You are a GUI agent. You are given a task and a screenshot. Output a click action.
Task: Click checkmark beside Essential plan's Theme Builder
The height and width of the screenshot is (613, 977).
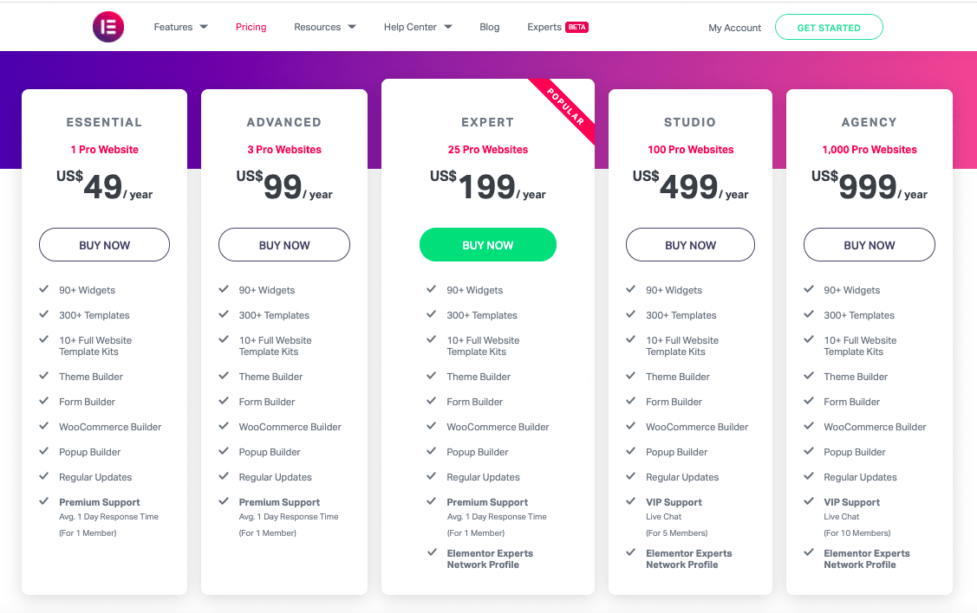pyautogui.click(x=43, y=376)
